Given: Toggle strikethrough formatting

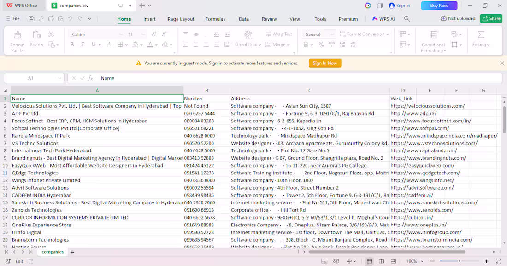Looking at the screenshot, I should tap(109, 45).
